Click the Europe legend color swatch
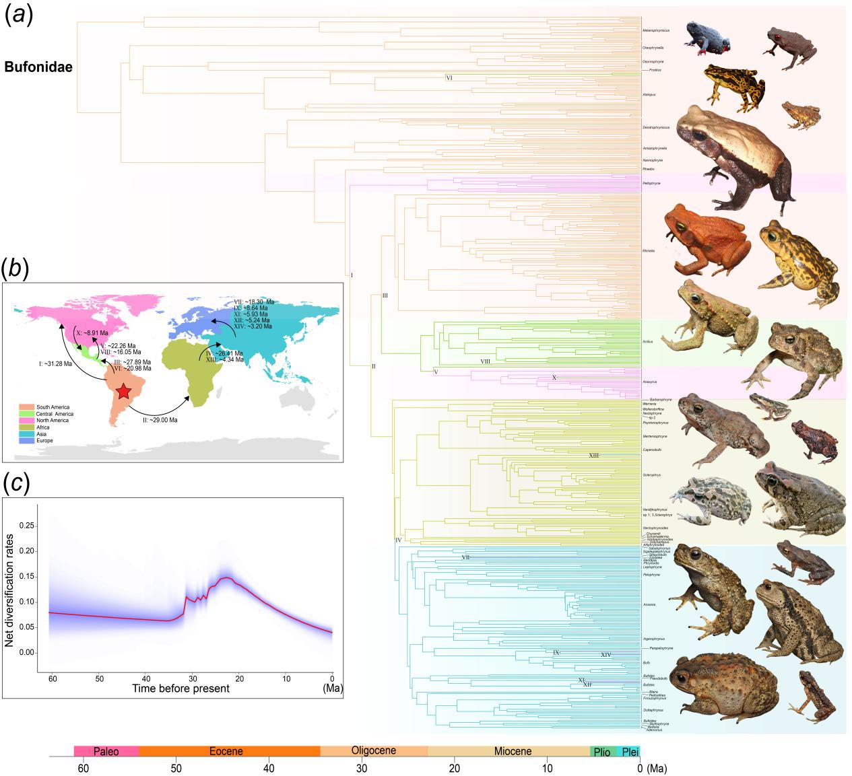The image size is (852, 776). pyautogui.click(x=27, y=441)
